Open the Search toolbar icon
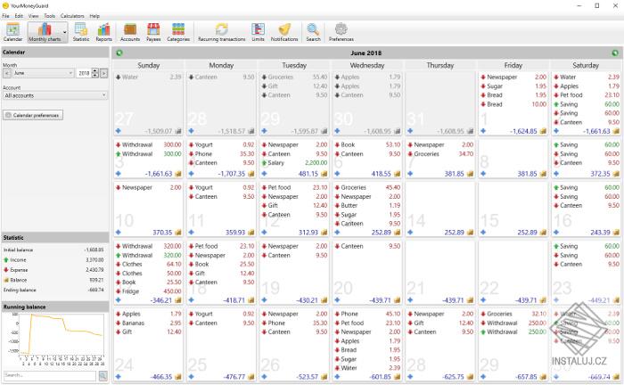Screen dimensions: 624x385 click(x=313, y=32)
